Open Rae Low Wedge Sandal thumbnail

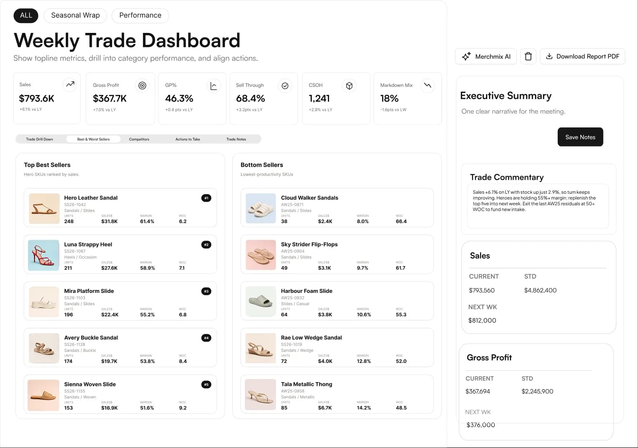(261, 348)
